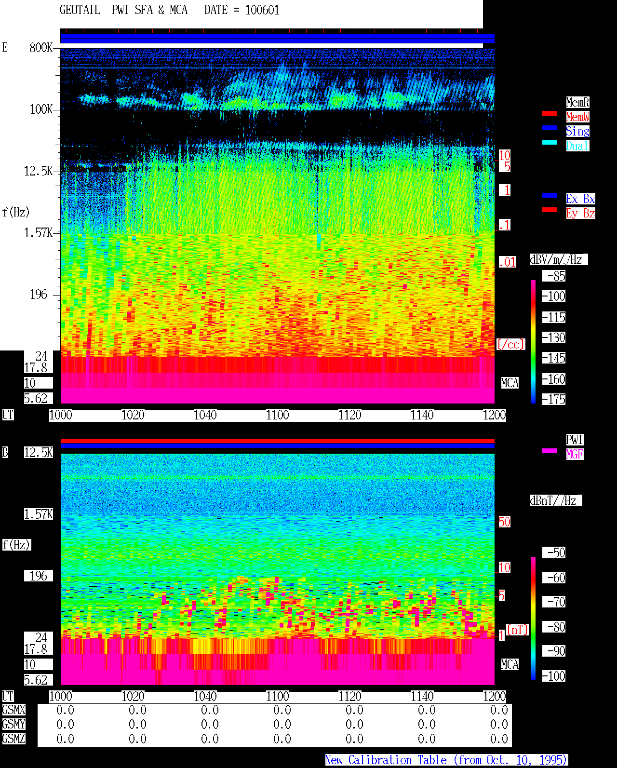This screenshot has width=617, height=768.
Task: Click the DATE = 100601 text
Action: pyautogui.click(x=242, y=10)
